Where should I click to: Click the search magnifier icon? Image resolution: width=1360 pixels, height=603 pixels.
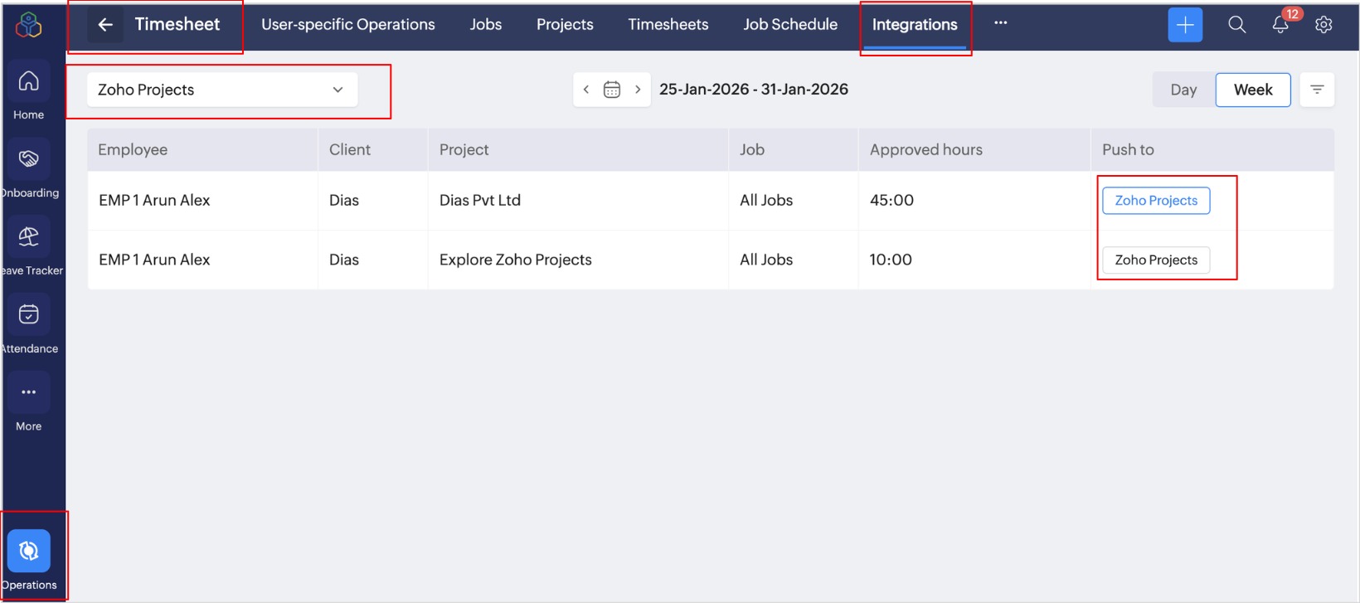tap(1236, 25)
